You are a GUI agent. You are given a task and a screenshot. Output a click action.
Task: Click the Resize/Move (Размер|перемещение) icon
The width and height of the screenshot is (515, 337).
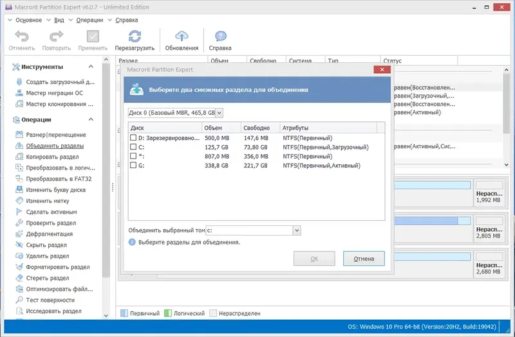pyautogui.click(x=19, y=135)
